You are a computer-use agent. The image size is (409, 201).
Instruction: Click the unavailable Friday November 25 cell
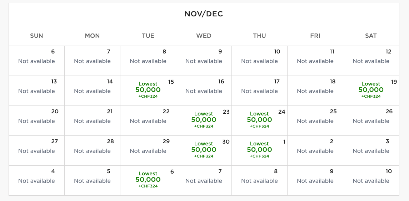(315, 121)
